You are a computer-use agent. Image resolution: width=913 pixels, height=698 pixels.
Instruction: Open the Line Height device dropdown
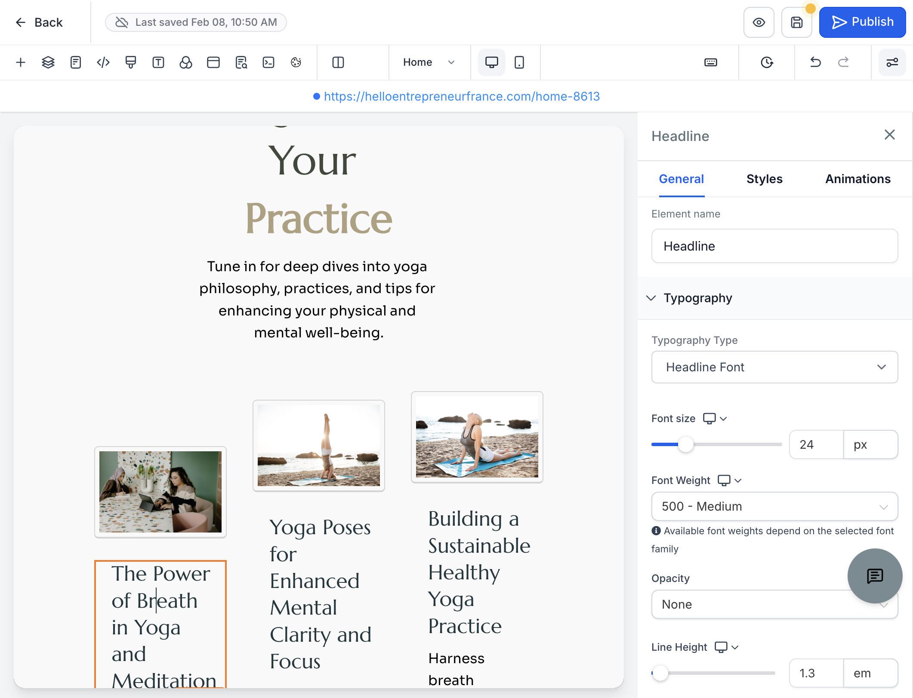pos(727,647)
